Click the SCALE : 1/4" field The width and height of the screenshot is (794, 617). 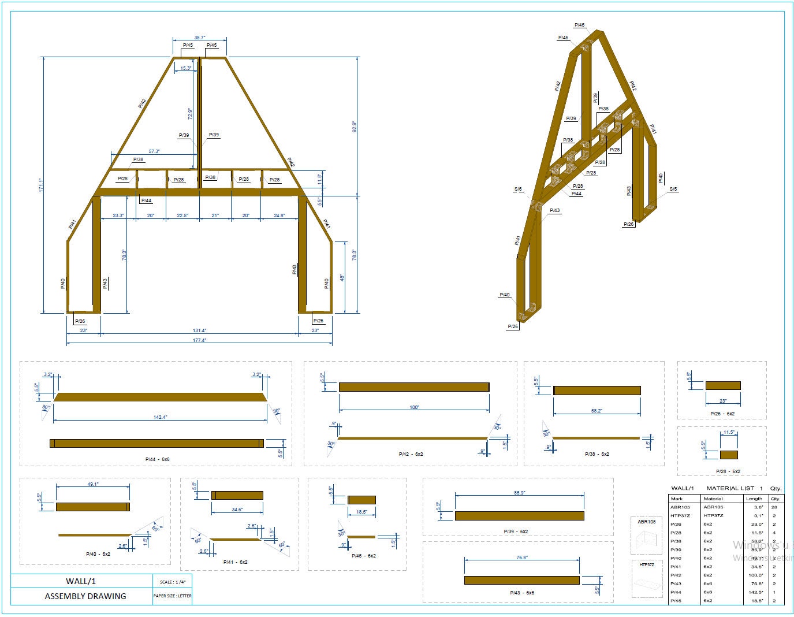tap(173, 581)
